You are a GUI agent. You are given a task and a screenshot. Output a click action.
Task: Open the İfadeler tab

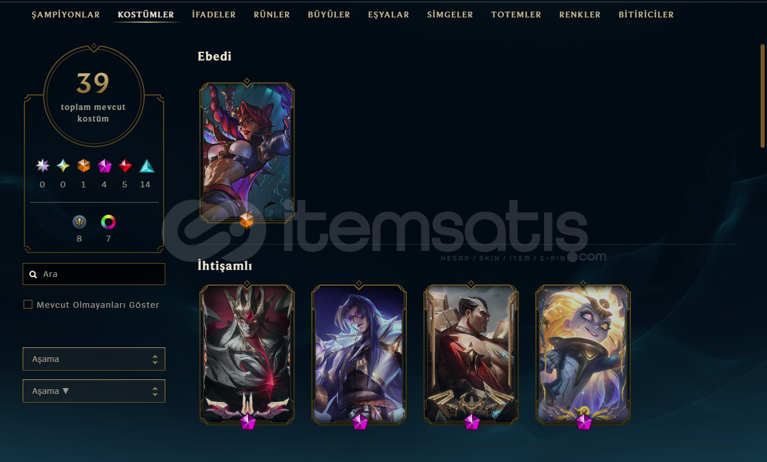(214, 15)
